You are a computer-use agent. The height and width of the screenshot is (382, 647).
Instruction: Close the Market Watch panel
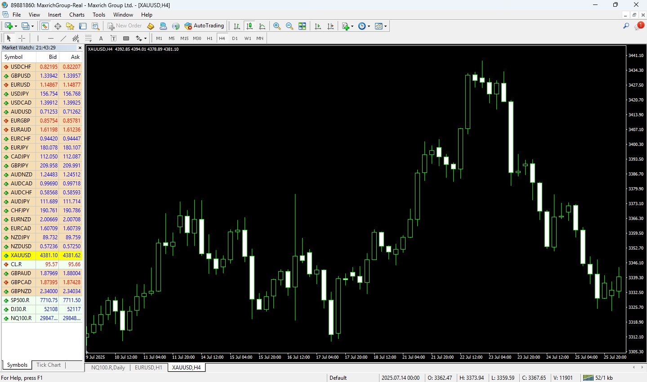[80, 48]
